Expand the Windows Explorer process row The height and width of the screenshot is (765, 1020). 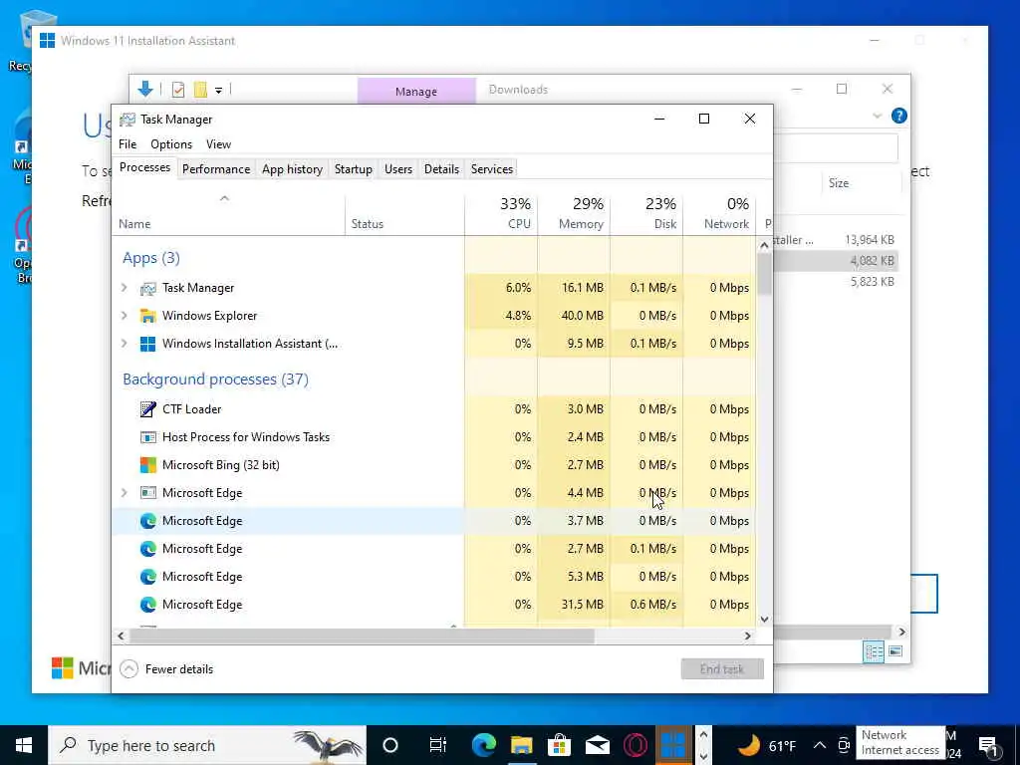pyautogui.click(x=125, y=315)
